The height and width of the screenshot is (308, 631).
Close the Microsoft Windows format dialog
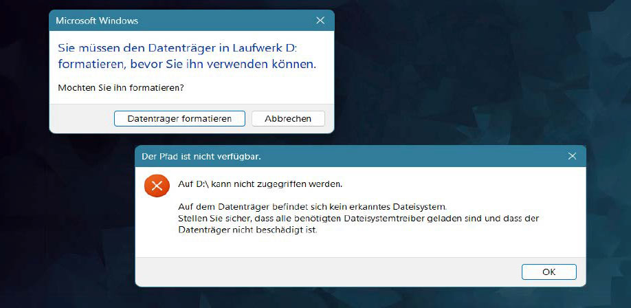tap(320, 21)
